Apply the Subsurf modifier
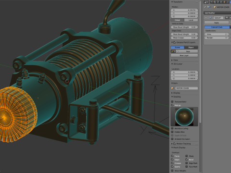 pyautogui.click(x=217, y=23)
